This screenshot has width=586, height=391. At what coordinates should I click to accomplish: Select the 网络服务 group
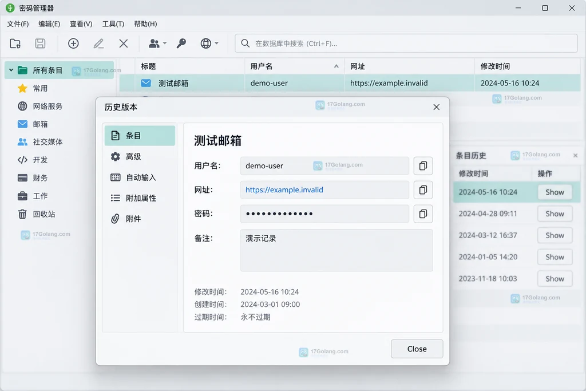(40, 106)
